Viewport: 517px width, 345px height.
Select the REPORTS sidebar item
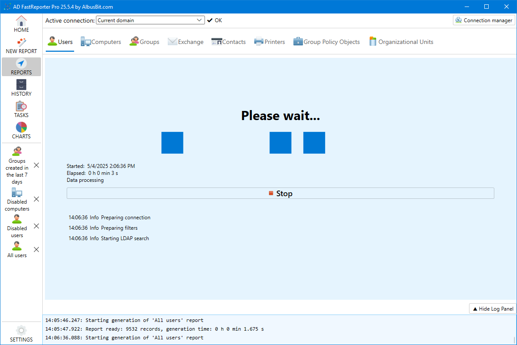(21, 67)
